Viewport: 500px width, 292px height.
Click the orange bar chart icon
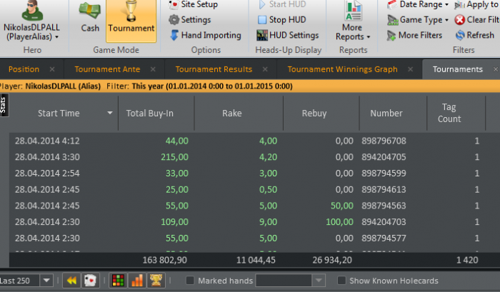[x=137, y=281]
